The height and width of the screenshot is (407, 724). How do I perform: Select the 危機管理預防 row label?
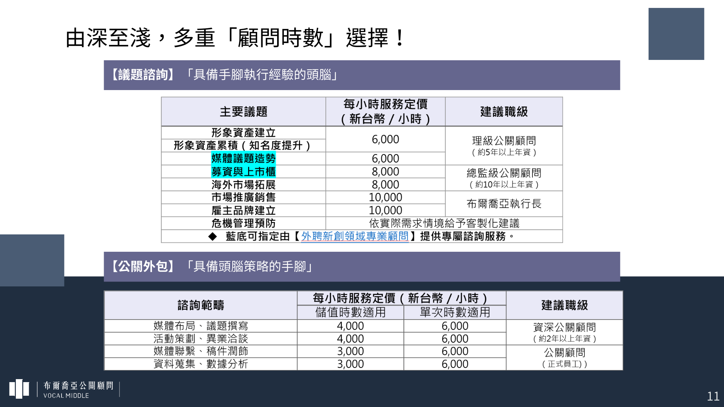[x=243, y=223]
